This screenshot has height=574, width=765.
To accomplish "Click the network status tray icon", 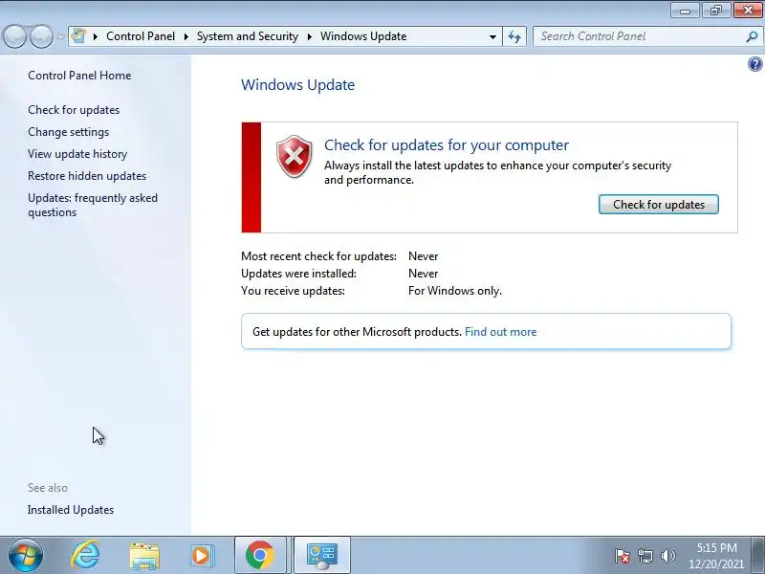I will coord(645,556).
